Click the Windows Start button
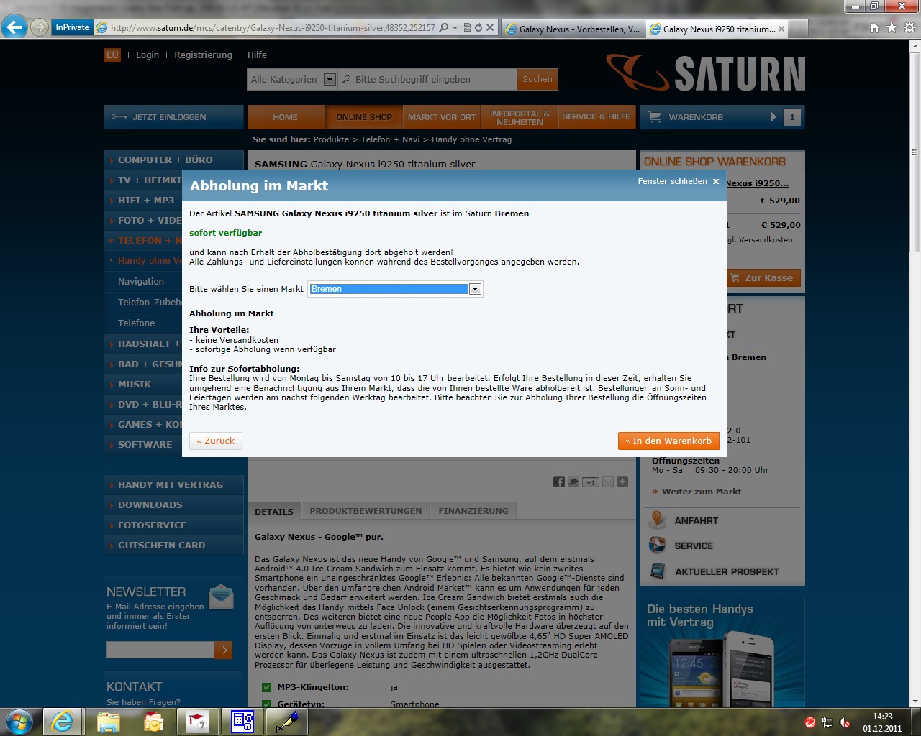This screenshot has height=736, width=921. (19, 722)
